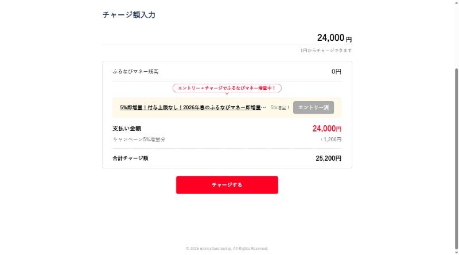Click the キャンペーン5%増量分 label
459x255 pixels.
coord(139,140)
